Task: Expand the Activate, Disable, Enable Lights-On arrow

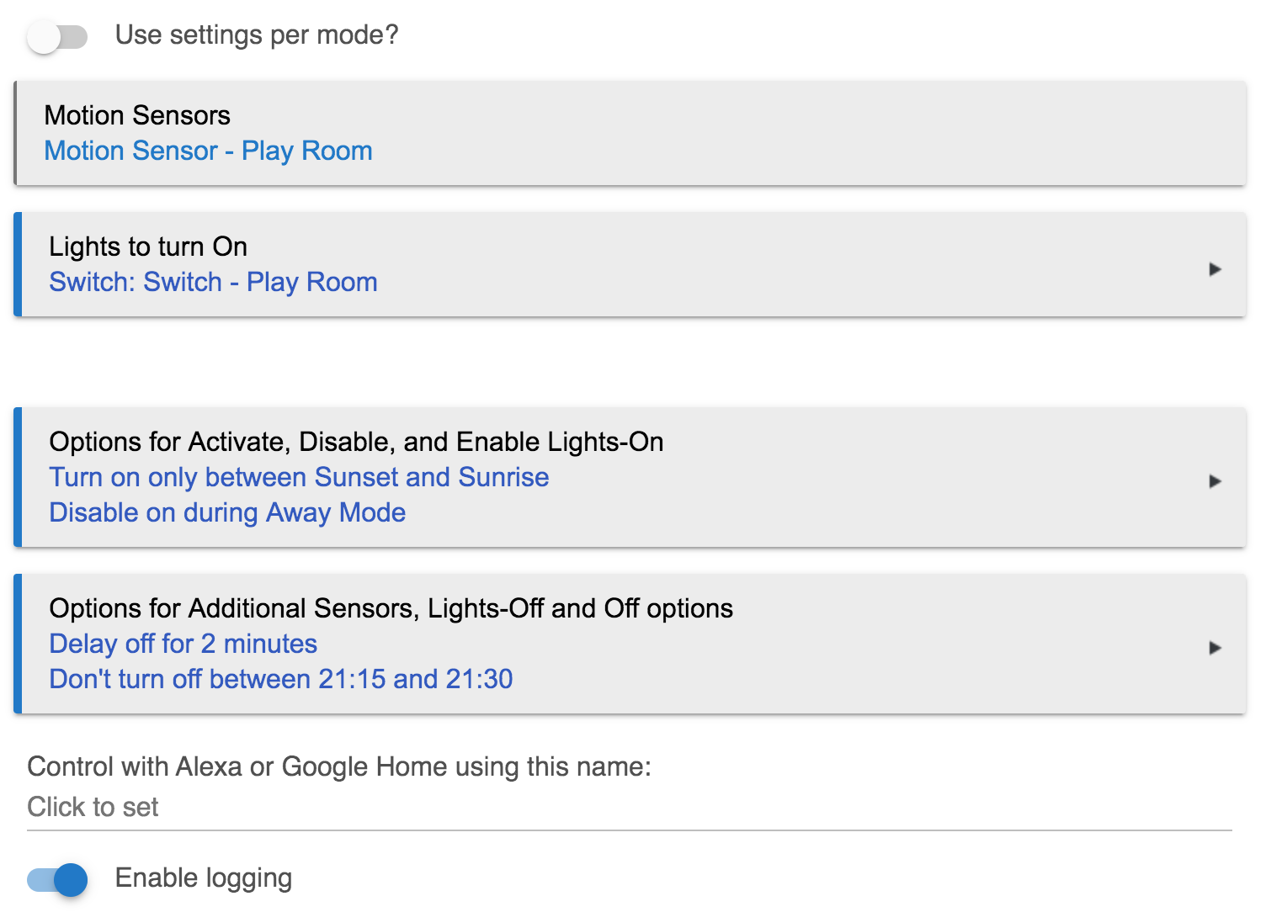Action: click(1215, 481)
